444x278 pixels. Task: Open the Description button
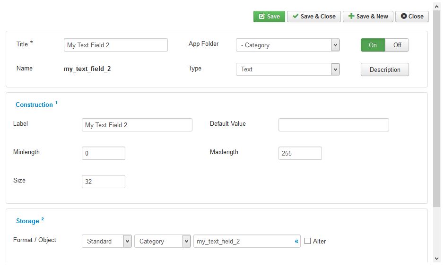point(385,69)
